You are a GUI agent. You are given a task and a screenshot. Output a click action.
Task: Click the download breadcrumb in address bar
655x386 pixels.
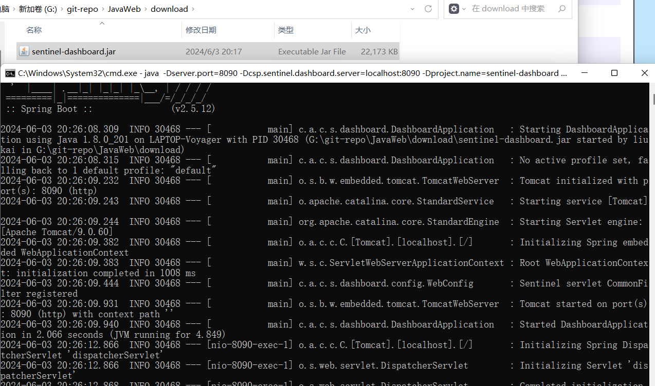click(169, 9)
